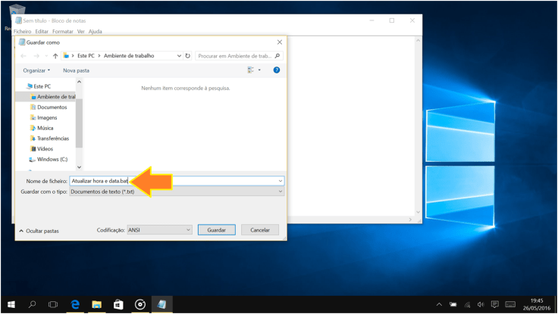Collapse folders with Ocultar pastas
558x314 pixels.
coord(39,230)
